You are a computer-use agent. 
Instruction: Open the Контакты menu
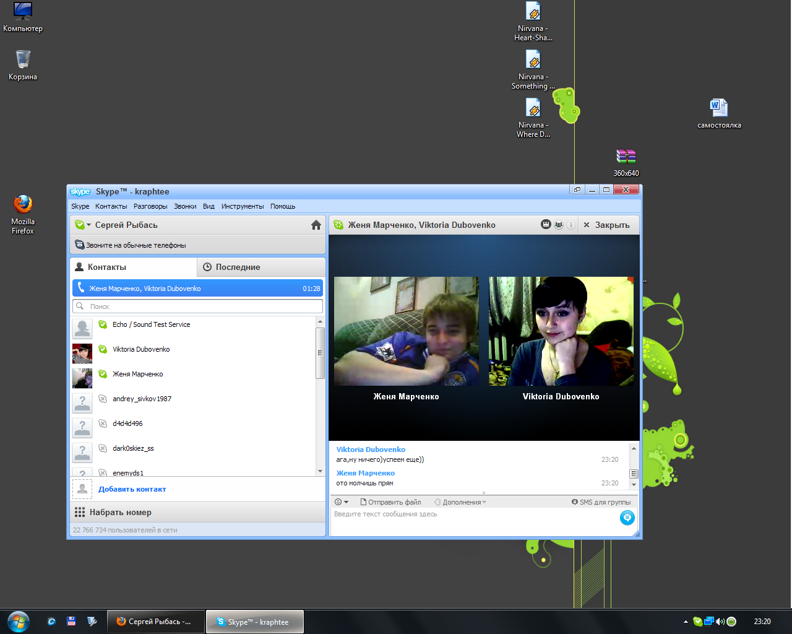(111, 206)
